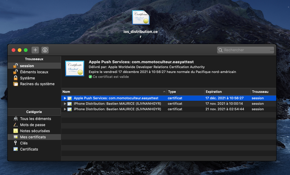Click the green full-screen window button

click(26, 50)
